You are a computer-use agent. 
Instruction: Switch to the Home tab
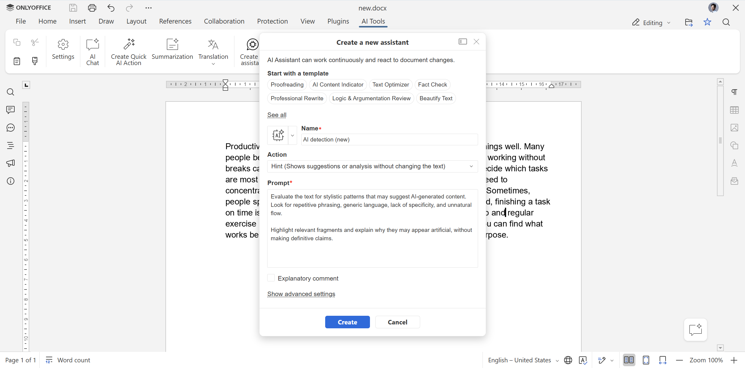tap(47, 21)
